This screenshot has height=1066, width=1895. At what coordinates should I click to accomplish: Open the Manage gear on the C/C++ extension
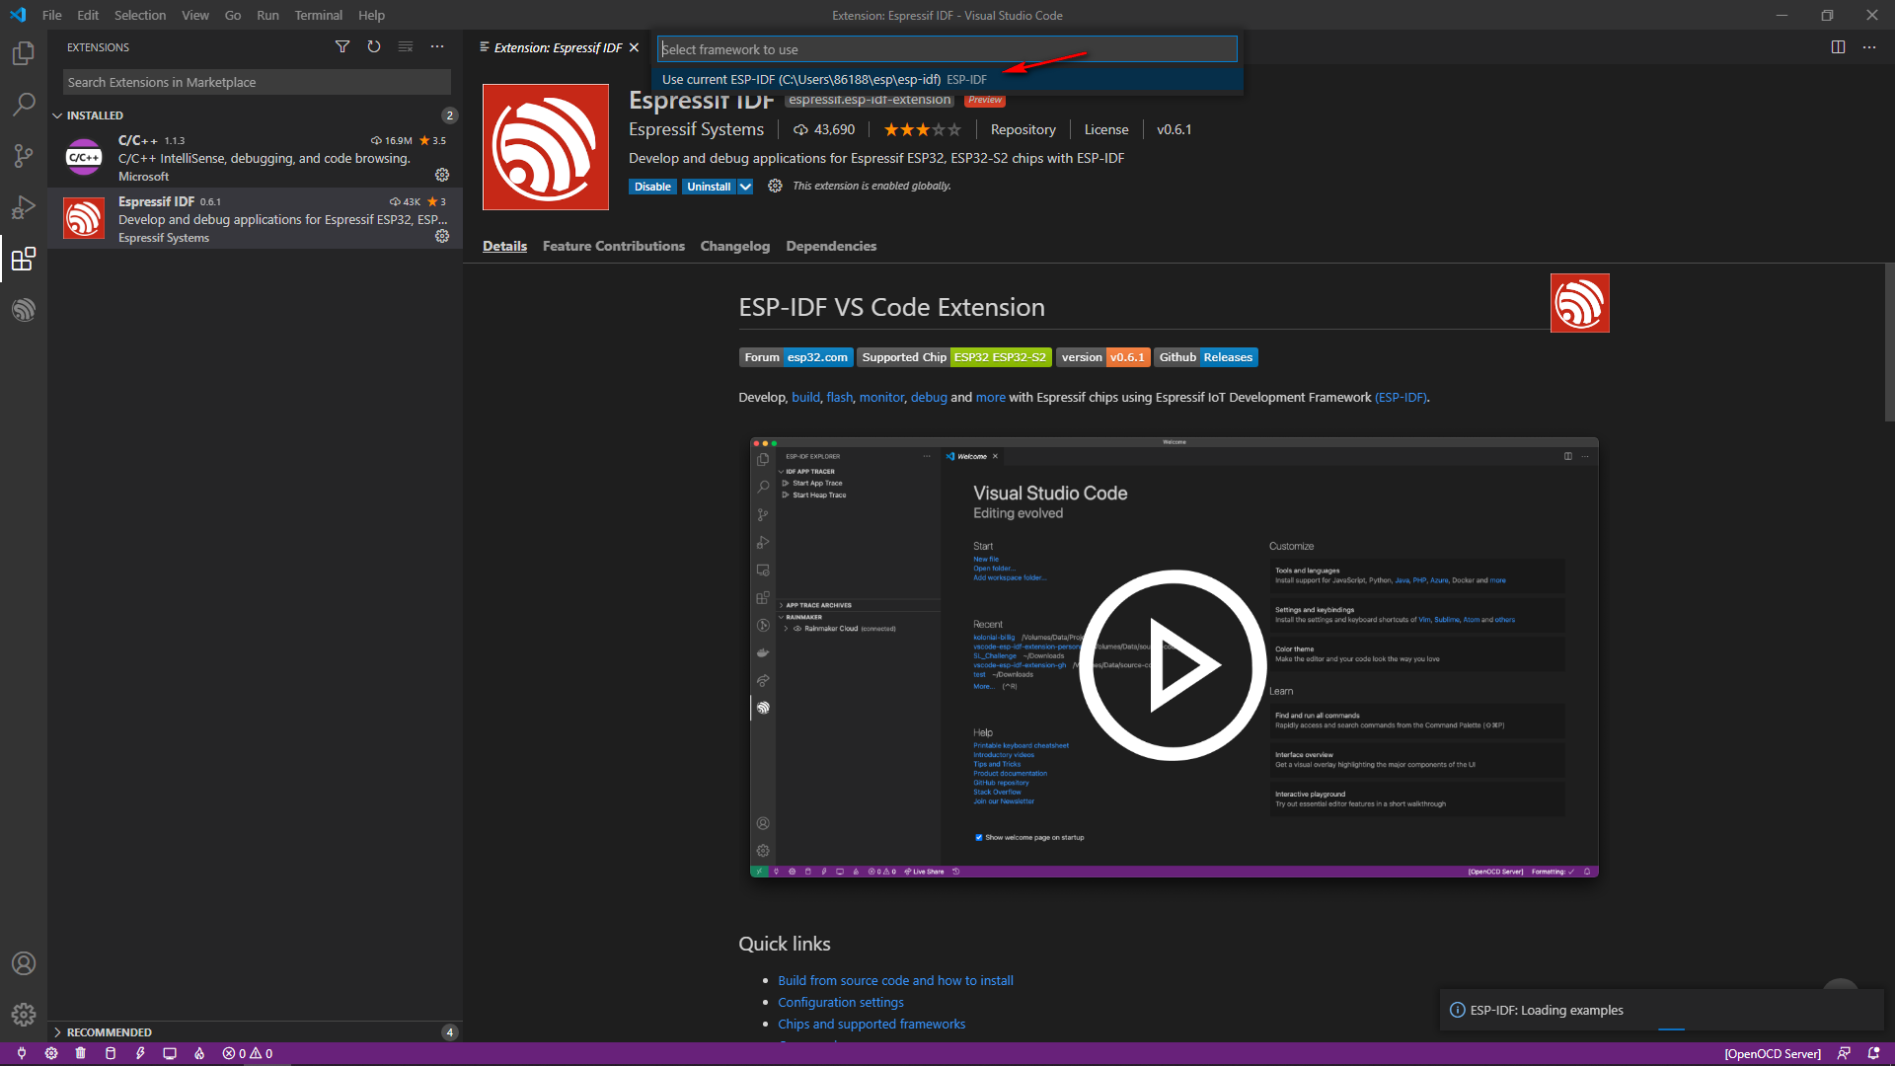click(442, 175)
